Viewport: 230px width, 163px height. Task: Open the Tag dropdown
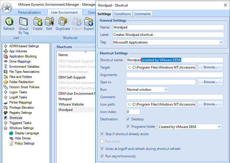pyautogui.click(x=221, y=42)
